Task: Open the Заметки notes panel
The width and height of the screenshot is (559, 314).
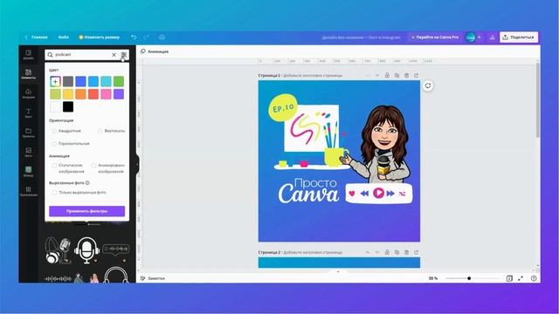Action: pyautogui.click(x=153, y=278)
